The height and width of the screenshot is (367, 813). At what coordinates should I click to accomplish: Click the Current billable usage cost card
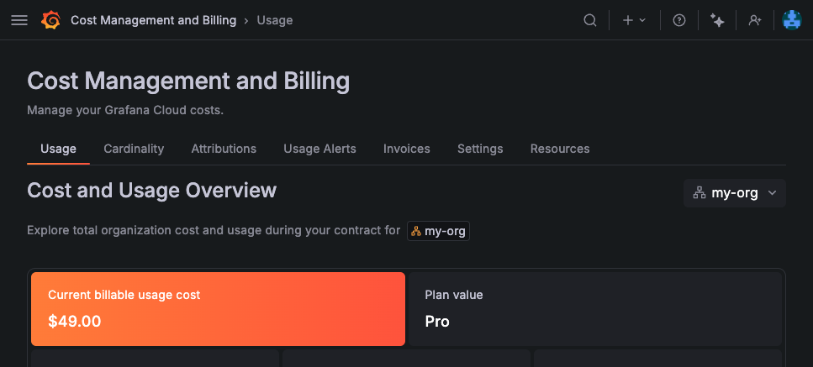coord(218,309)
